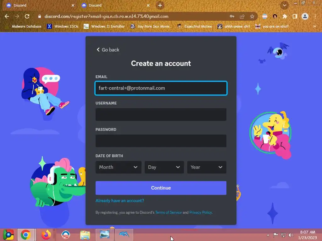View site info via the padlock icon
Viewport: 322px width, 241px height.
tap(40, 16)
